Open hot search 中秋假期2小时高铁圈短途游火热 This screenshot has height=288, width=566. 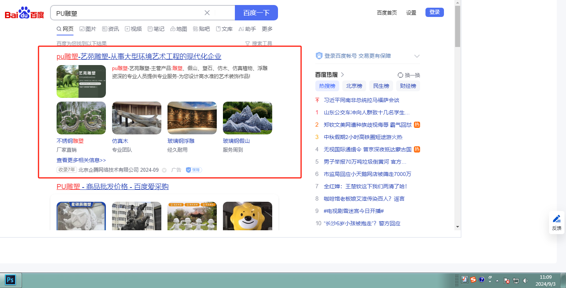pyautogui.click(x=363, y=137)
